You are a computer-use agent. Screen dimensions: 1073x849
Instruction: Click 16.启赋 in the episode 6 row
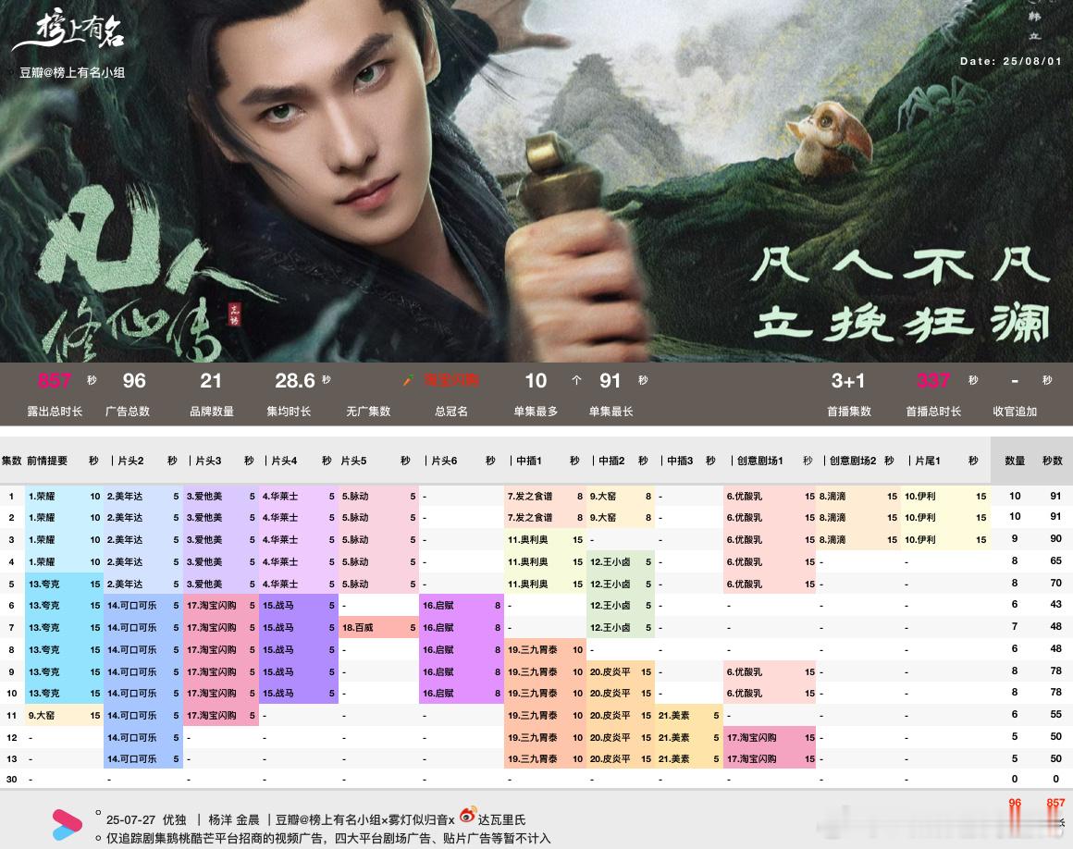point(438,606)
